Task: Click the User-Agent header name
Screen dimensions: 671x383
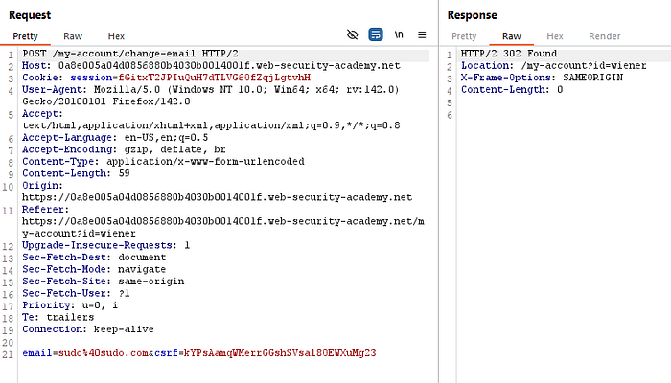Action: pyautogui.click(x=52, y=89)
